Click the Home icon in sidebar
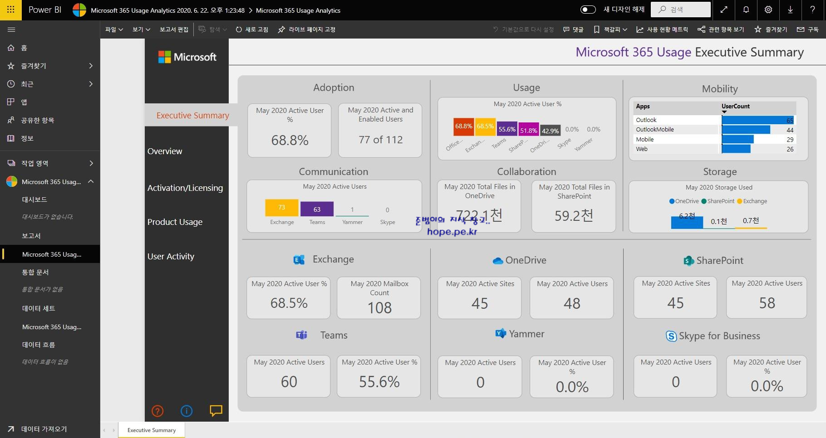Viewport: 826px width, 438px height. click(11, 48)
